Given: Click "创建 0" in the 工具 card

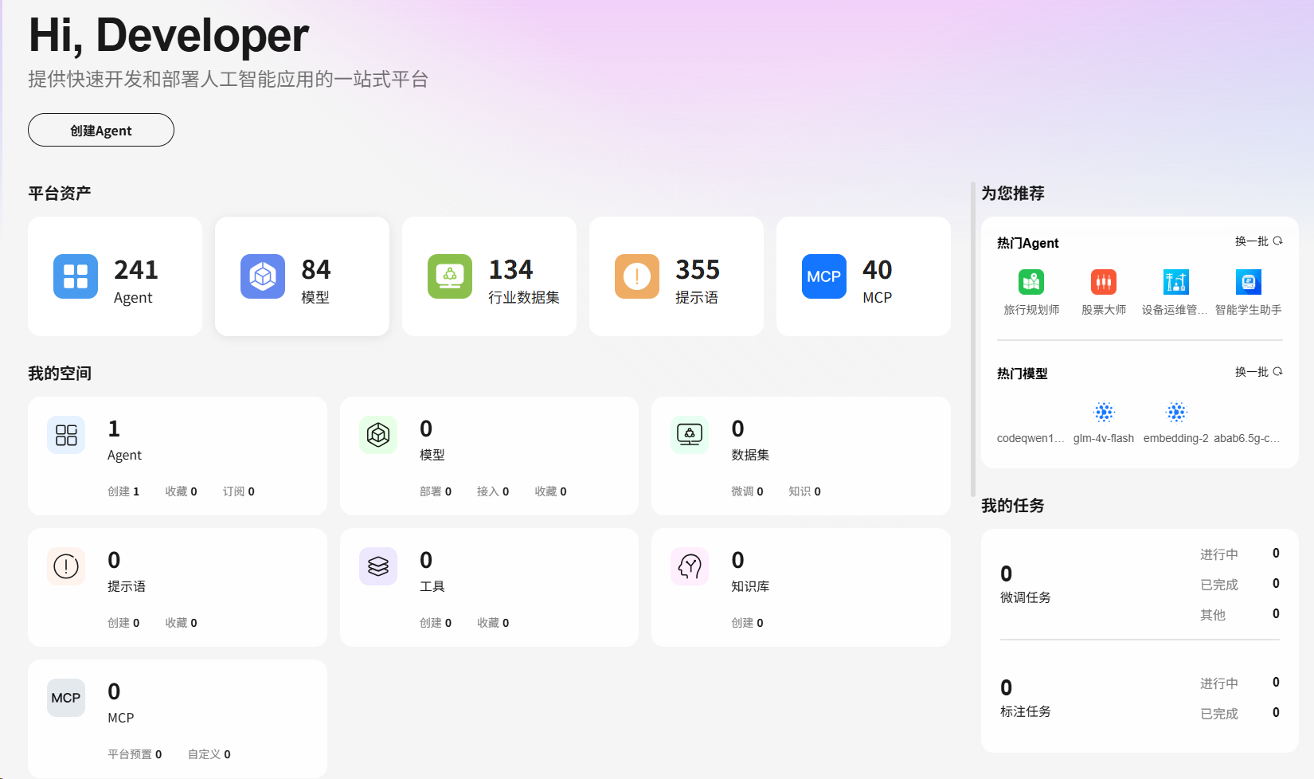Looking at the screenshot, I should (x=436, y=623).
